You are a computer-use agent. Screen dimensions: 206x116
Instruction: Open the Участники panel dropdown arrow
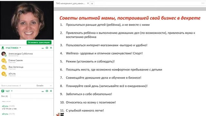click(20, 48)
